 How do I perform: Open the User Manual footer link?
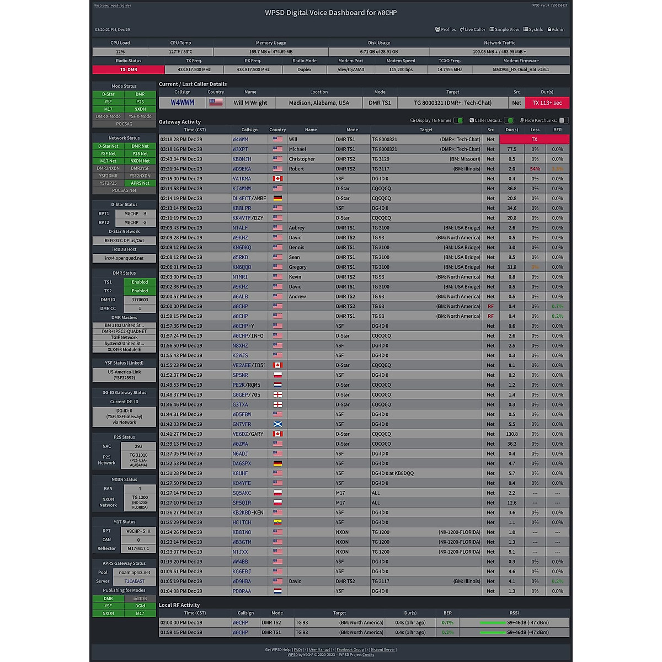tap(319, 650)
